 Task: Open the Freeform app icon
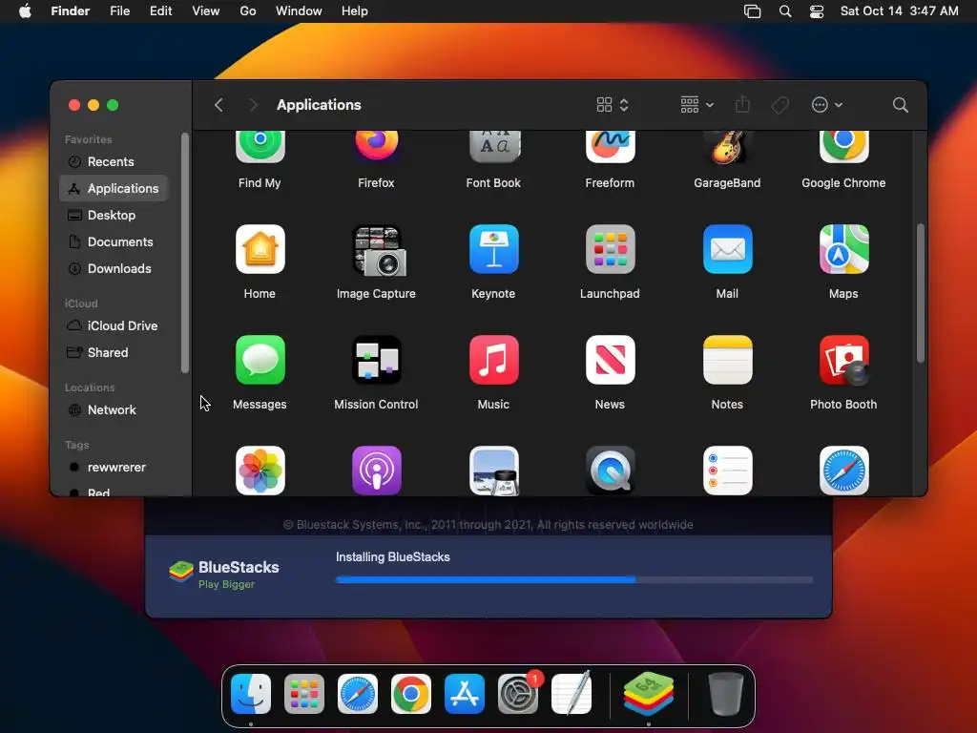(610, 146)
